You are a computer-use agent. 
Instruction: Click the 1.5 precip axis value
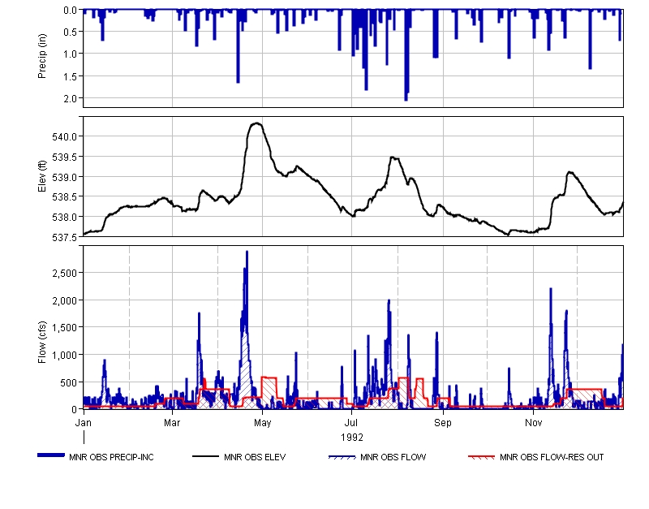[x=71, y=76]
